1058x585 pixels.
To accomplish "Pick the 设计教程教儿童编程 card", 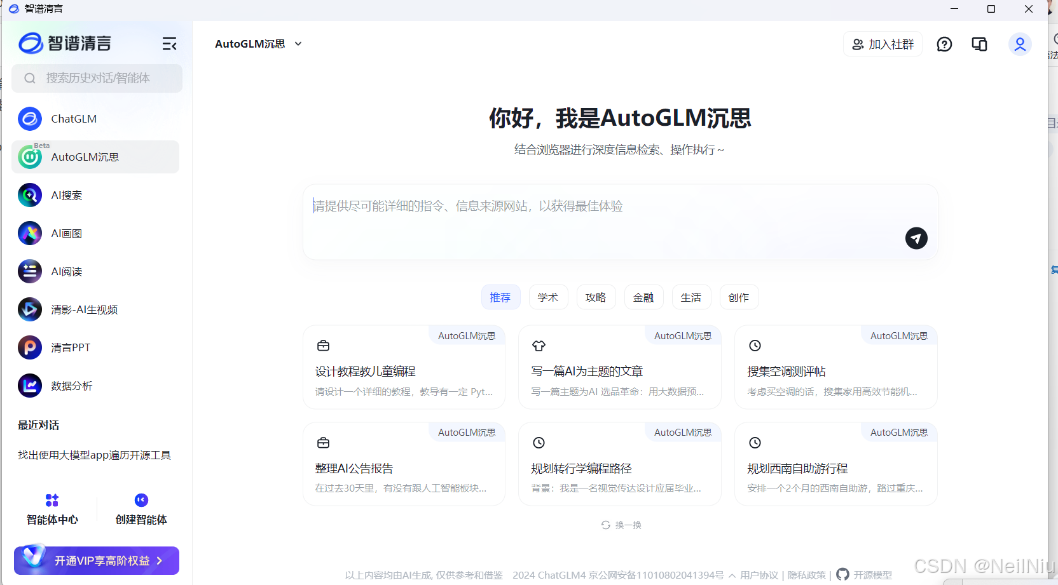I will [x=404, y=367].
